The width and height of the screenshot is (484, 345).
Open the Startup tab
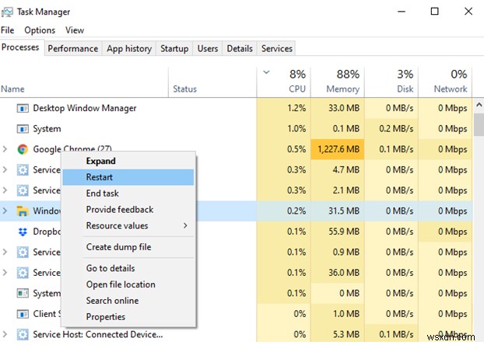(x=174, y=48)
